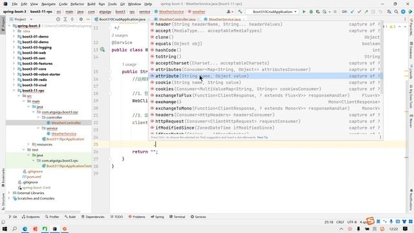Collapse the boot3-11-rpc module

click(14, 91)
